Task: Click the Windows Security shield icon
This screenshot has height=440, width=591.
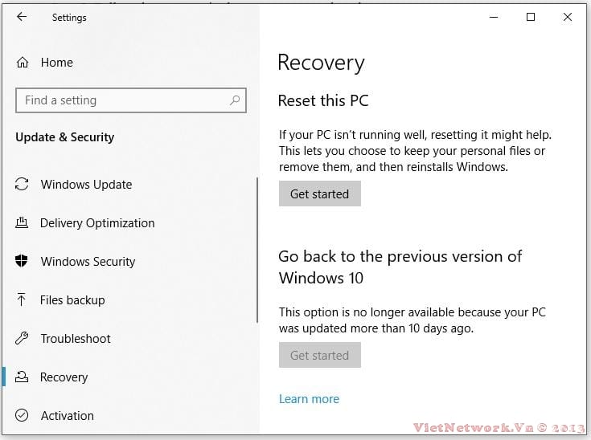Action: [23, 262]
